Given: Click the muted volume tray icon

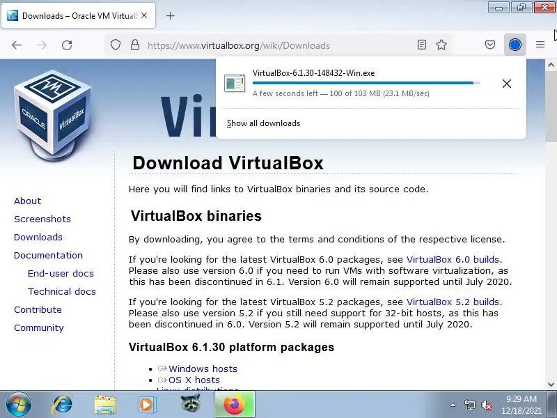Looking at the screenshot, I should point(487,405).
